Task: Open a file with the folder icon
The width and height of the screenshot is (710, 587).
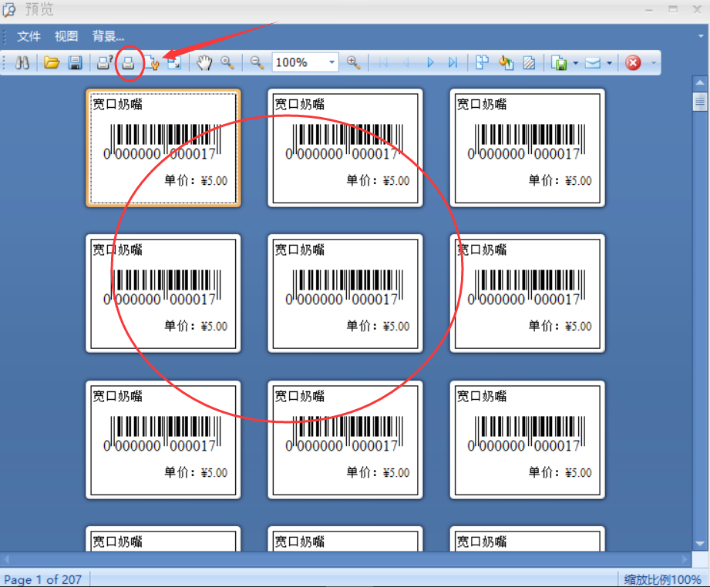Action: pyautogui.click(x=52, y=63)
